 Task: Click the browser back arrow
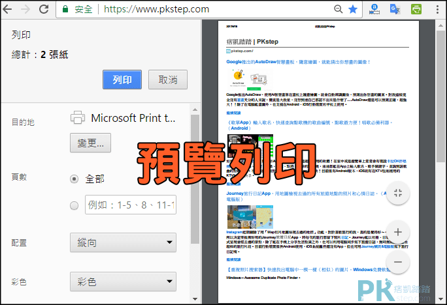[7, 9]
